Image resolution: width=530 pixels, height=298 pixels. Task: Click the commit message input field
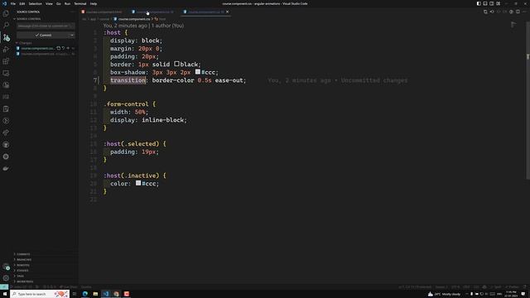coord(46,26)
